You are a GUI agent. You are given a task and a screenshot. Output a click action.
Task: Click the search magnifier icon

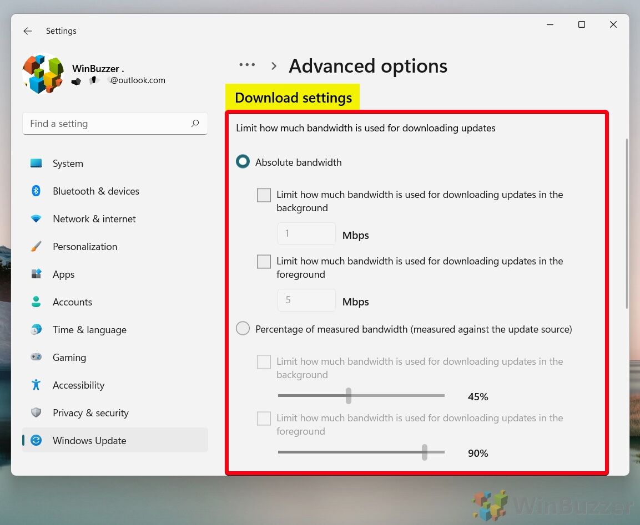click(x=195, y=124)
